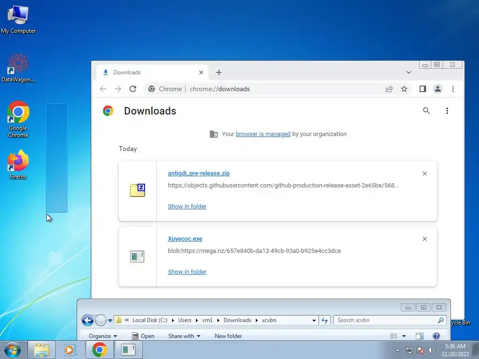
Task: Go back in Explorer window
Action: [87, 320]
